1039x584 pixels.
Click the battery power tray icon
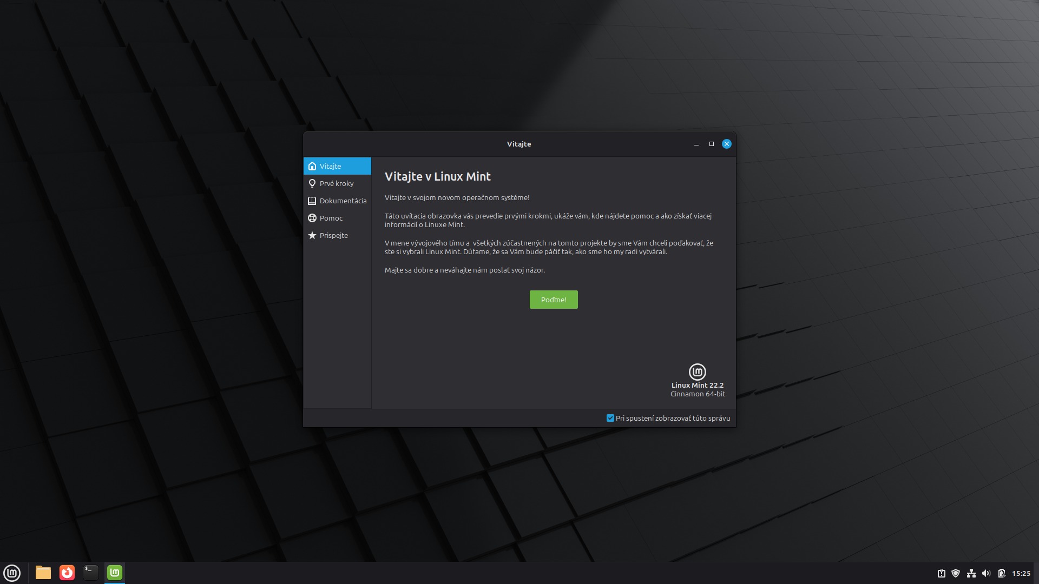click(x=1002, y=573)
